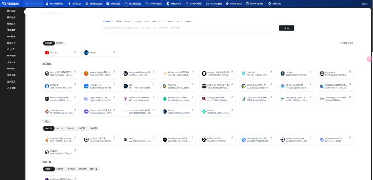
Task: Open the sats card with dollar icon
Action: point(139,140)
